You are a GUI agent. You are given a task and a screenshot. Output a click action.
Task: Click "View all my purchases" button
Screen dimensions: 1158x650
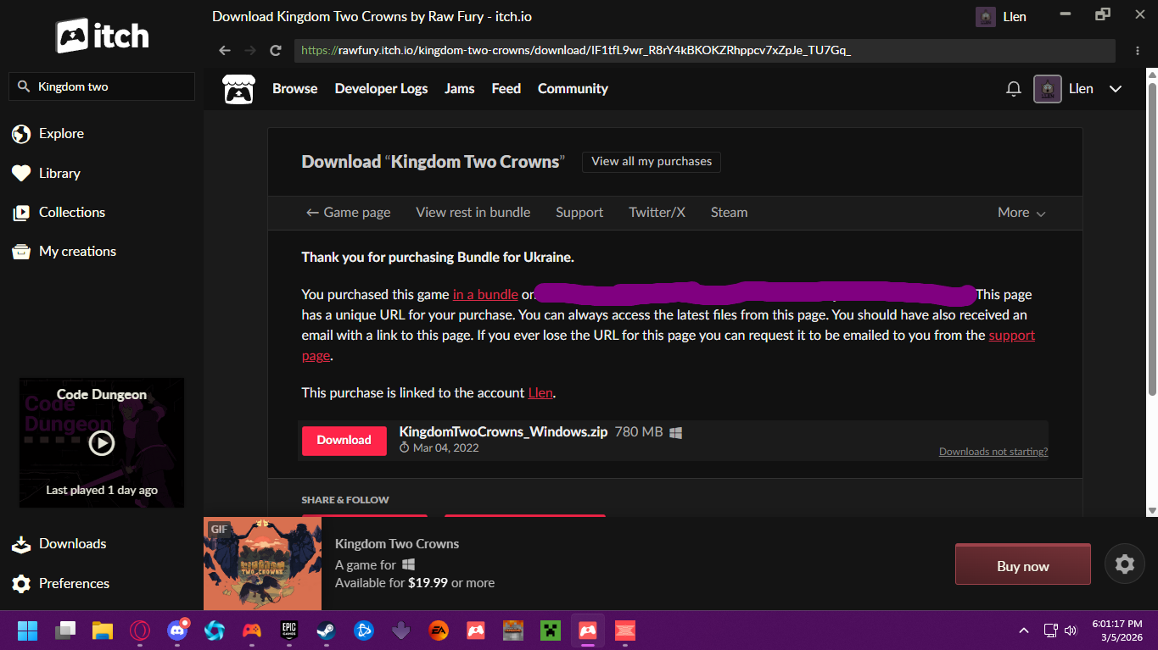pyautogui.click(x=652, y=161)
